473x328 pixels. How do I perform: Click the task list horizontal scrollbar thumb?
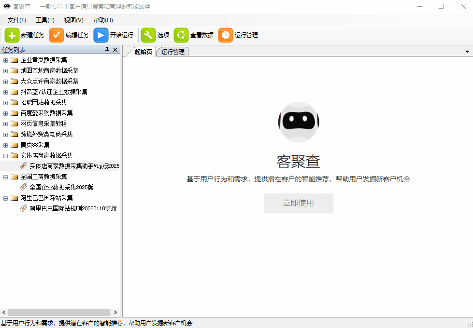59,312
